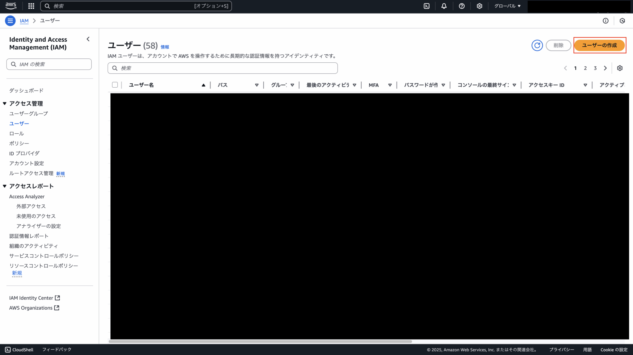This screenshot has height=355, width=633.
Task: Collapse the アクセス管理 section
Action: click(5, 103)
